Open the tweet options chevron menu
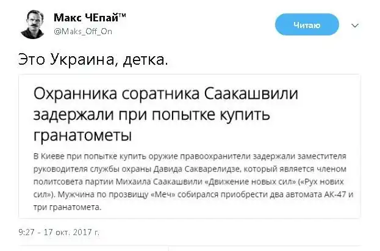Screen dimensions: 380x251 point(355,26)
